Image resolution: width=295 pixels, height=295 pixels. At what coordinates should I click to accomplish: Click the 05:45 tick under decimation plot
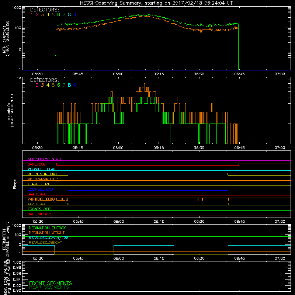(x=79, y=258)
